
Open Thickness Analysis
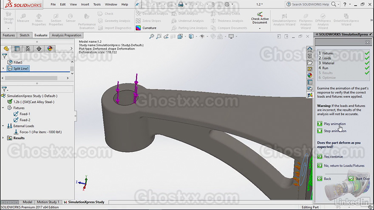(227, 21)
